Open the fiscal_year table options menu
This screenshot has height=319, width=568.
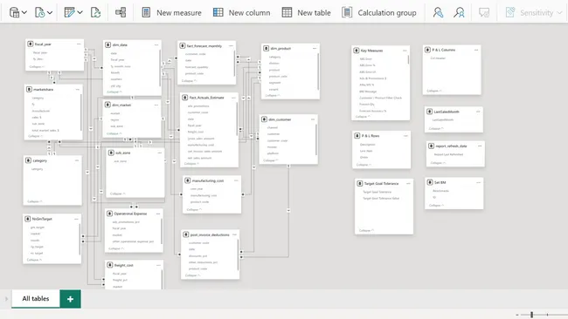tap(79, 44)
